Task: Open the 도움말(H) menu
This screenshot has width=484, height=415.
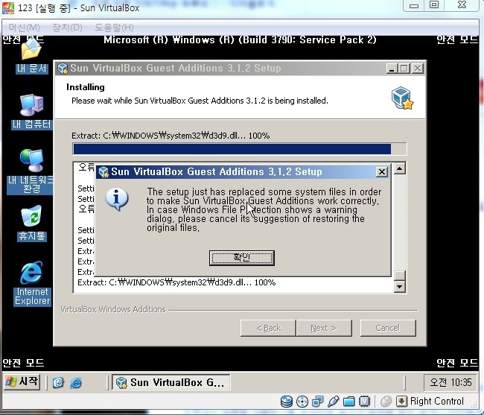Action: tap(114, 28)
